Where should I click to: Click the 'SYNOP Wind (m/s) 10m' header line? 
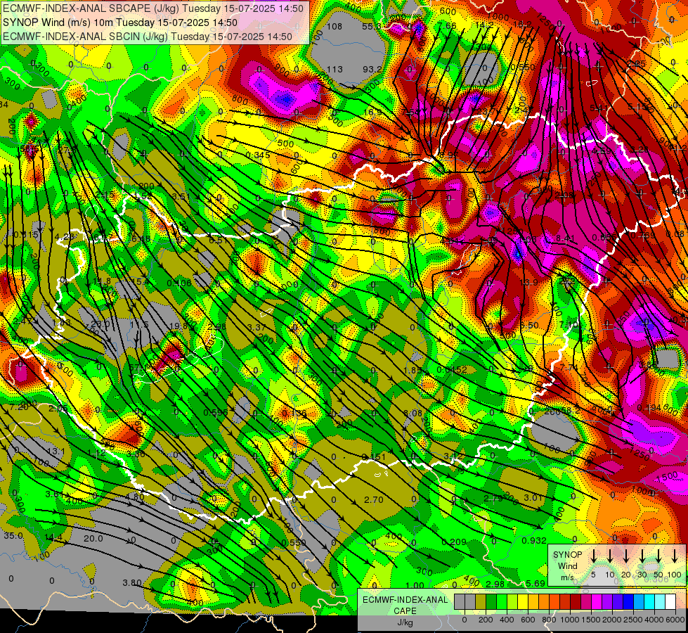(x=119, y=23)
